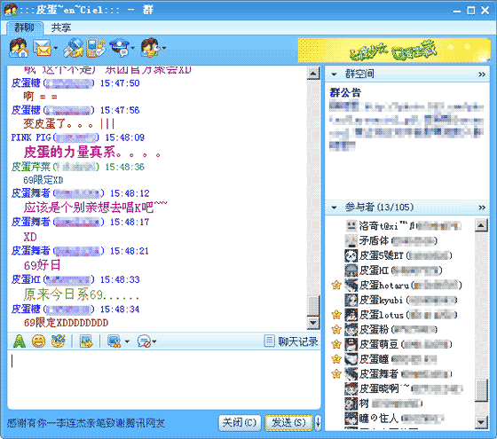Collapse the 参与者 member list section

[x=334, y=208]
